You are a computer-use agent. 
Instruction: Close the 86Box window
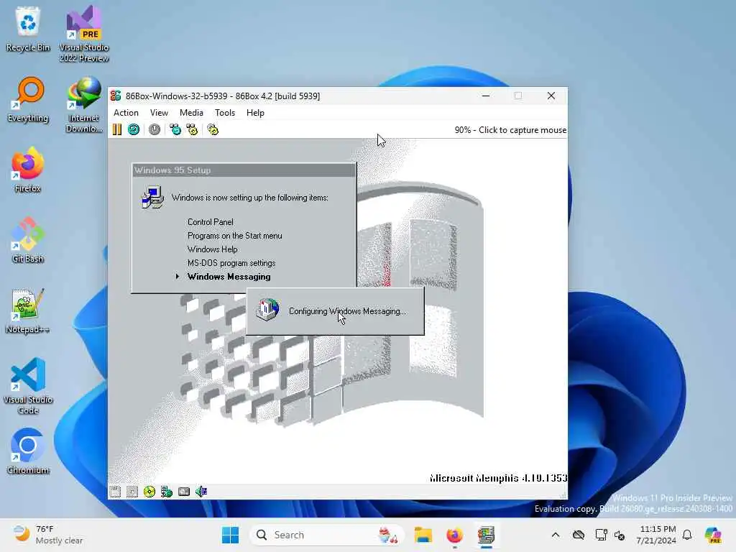551,96
